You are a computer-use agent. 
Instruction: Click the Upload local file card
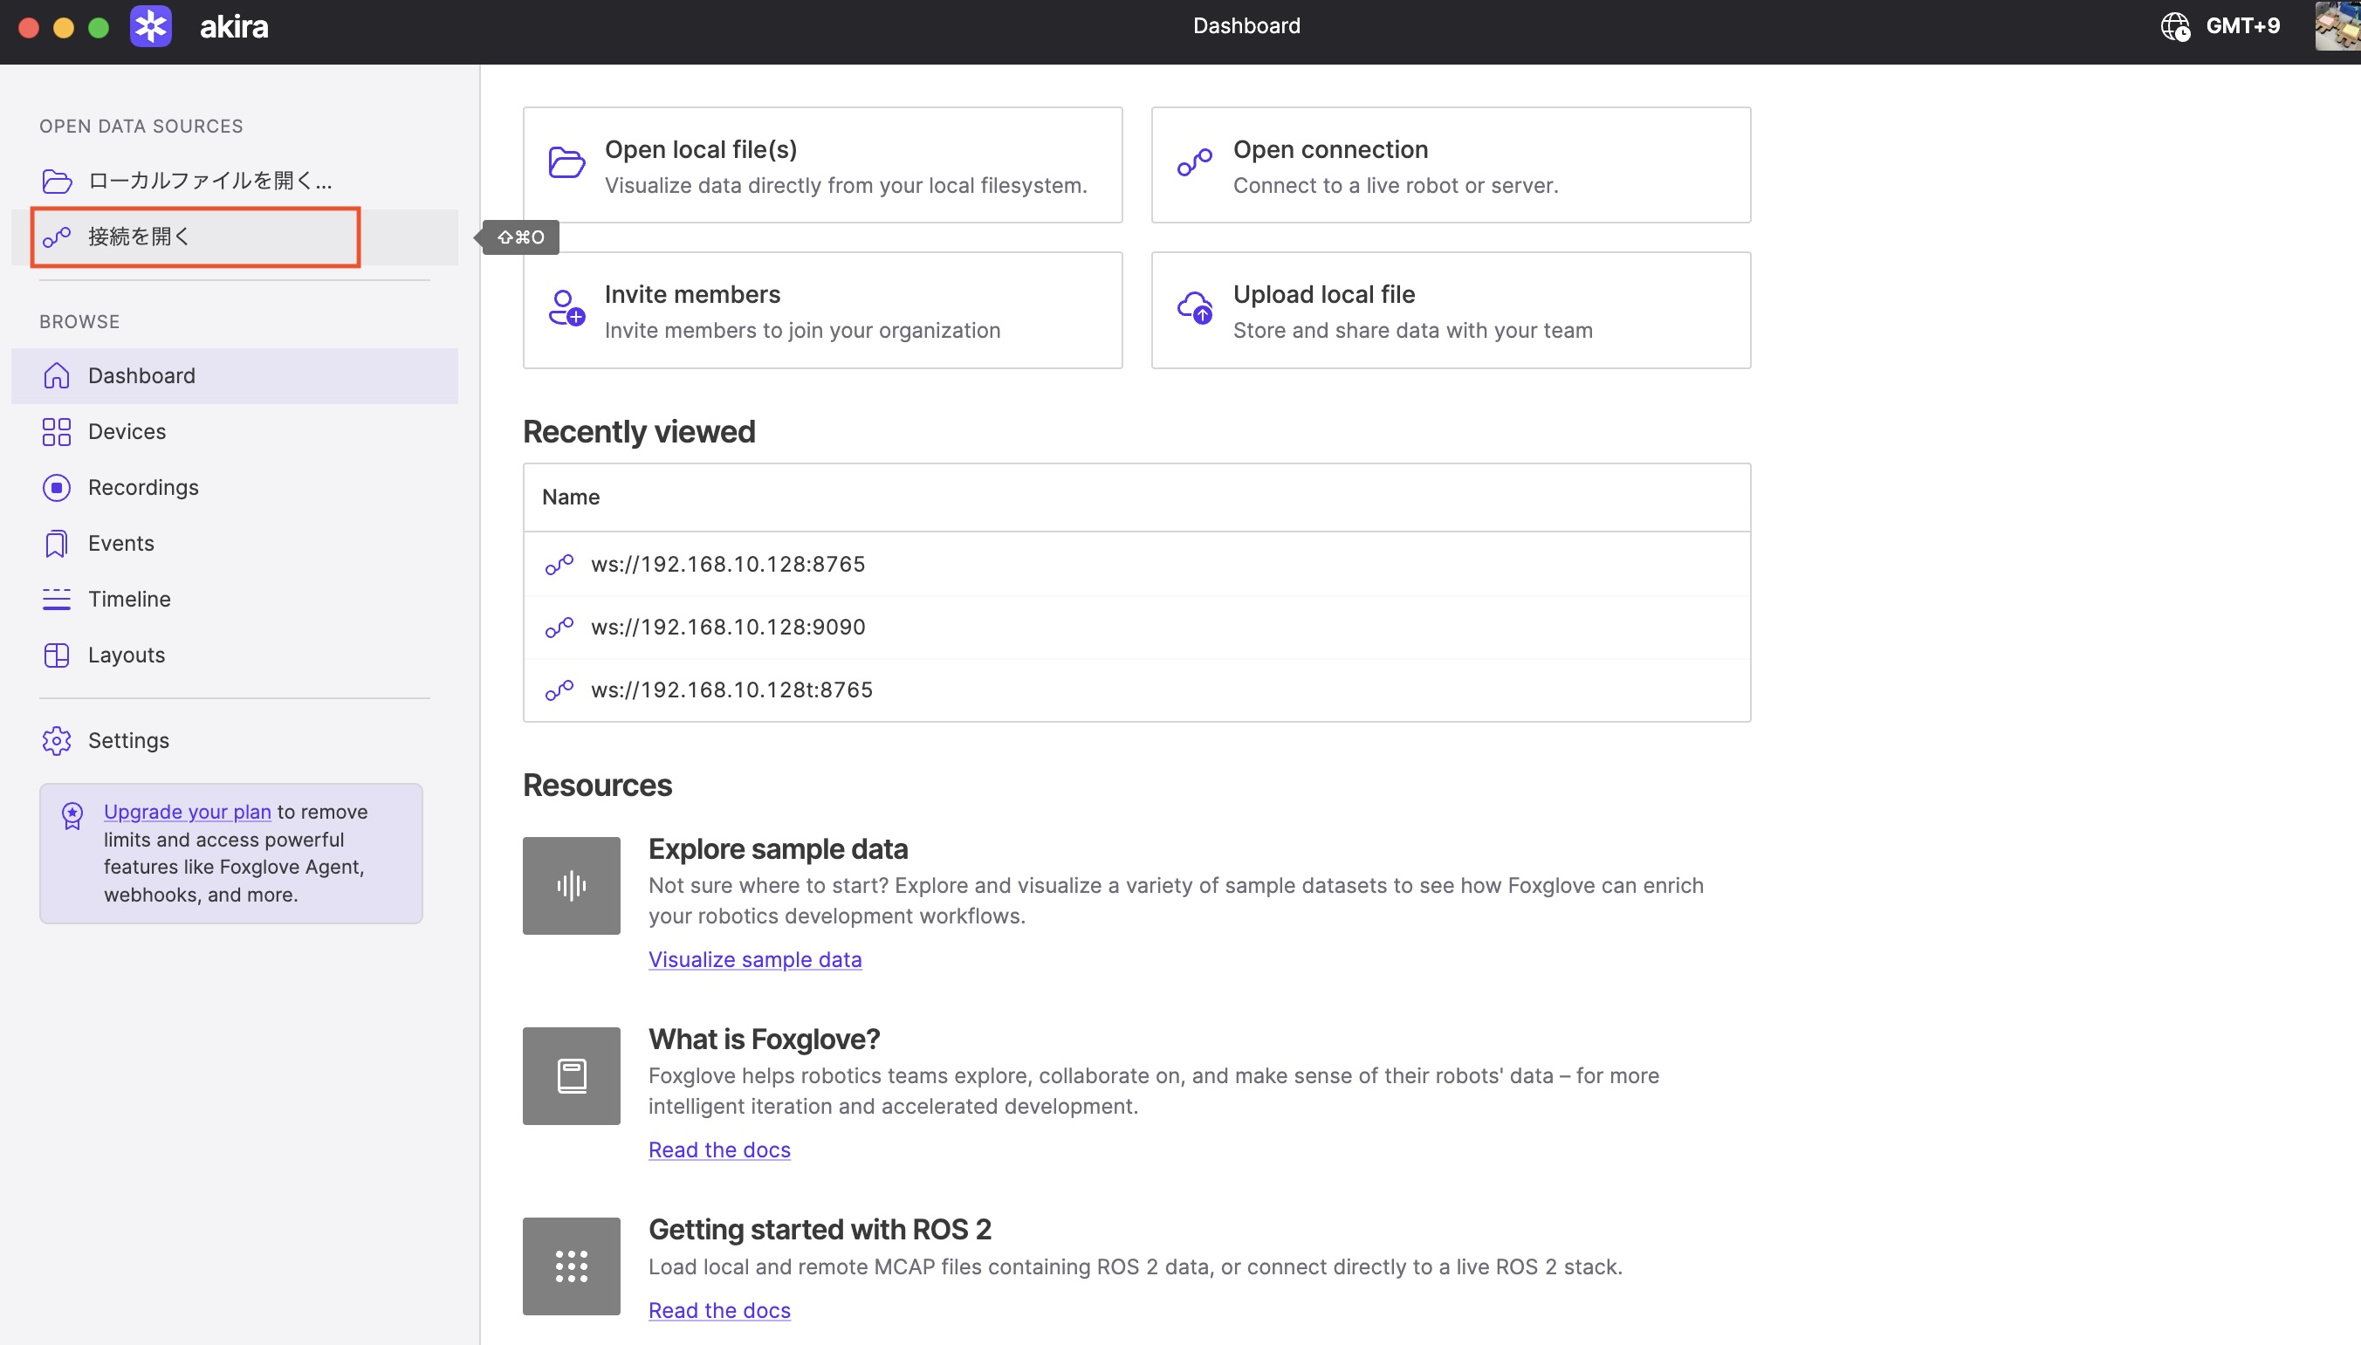tap(1452, 311)
